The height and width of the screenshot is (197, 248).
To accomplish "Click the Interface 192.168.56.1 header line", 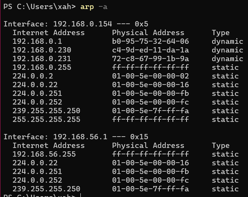I will 75,137.
